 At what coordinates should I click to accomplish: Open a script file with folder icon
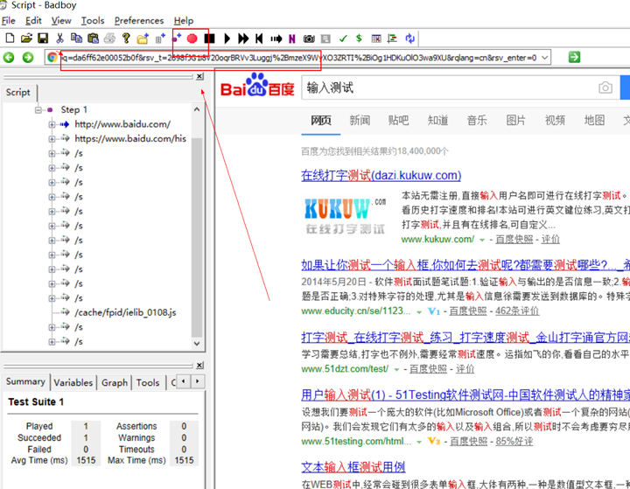(x=26, y=38)
